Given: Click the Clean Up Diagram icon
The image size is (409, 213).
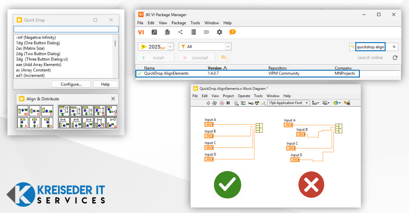Looking at the screenshot, I should (x=347, y=103).
